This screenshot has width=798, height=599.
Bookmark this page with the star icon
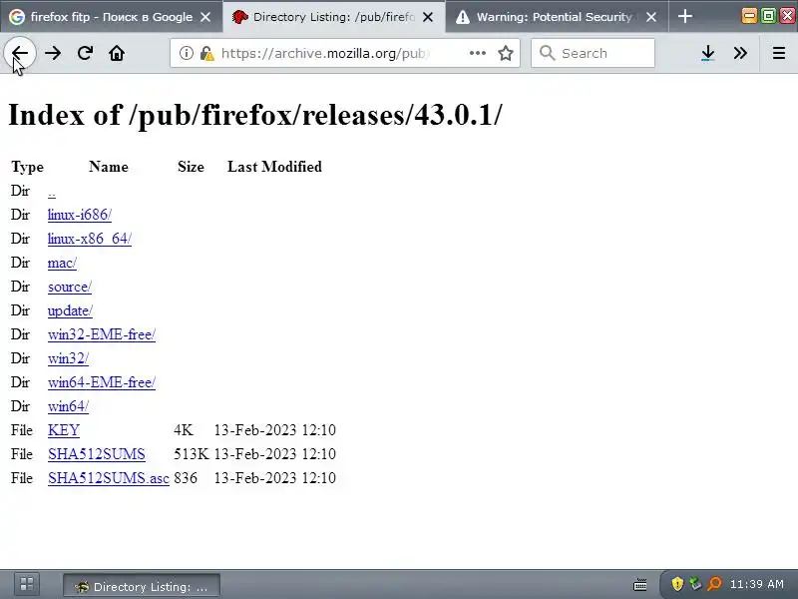point(506,53)
